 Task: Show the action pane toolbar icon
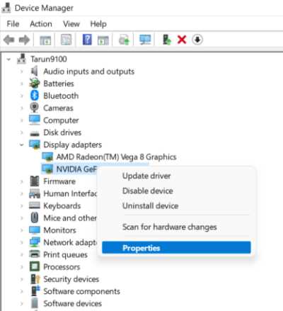point(103,40)
